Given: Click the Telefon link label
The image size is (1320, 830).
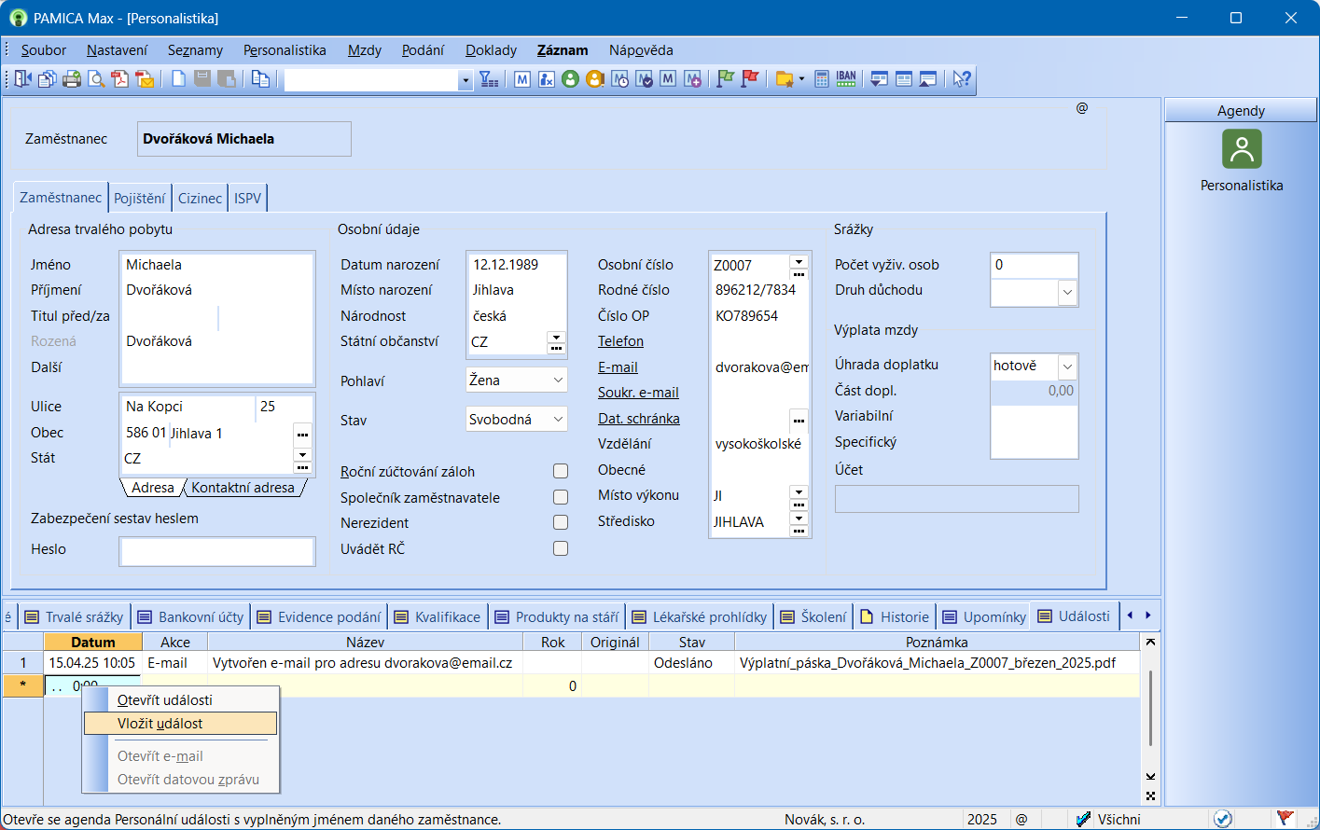Looking at the screenshot, I should (620, 341).
